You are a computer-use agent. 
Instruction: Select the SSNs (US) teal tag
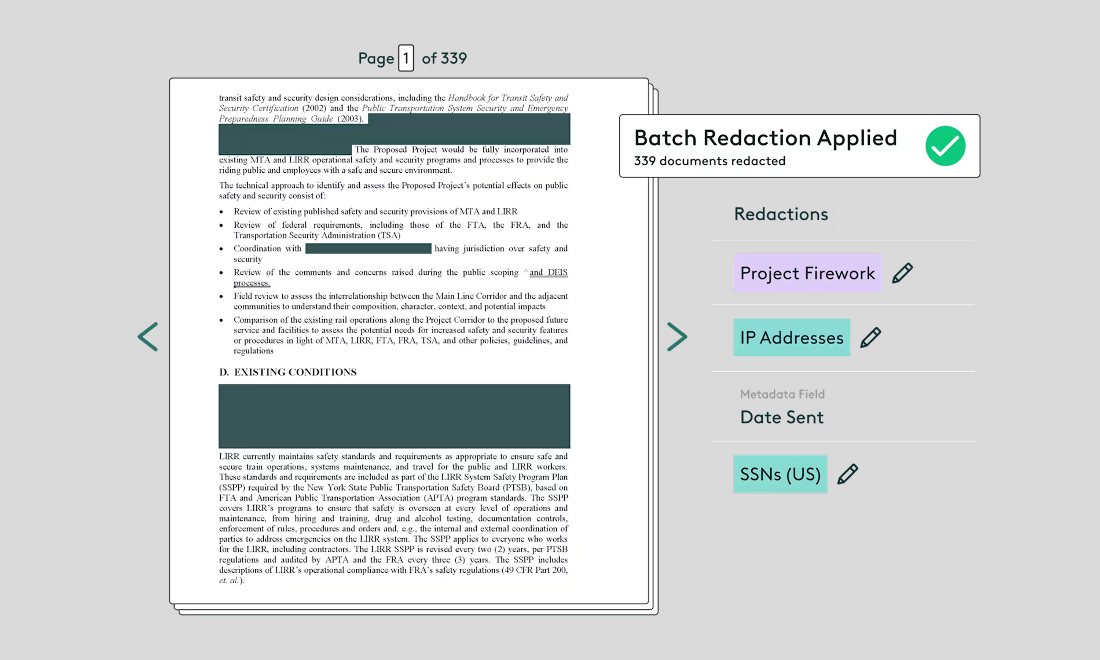[780, 474]
